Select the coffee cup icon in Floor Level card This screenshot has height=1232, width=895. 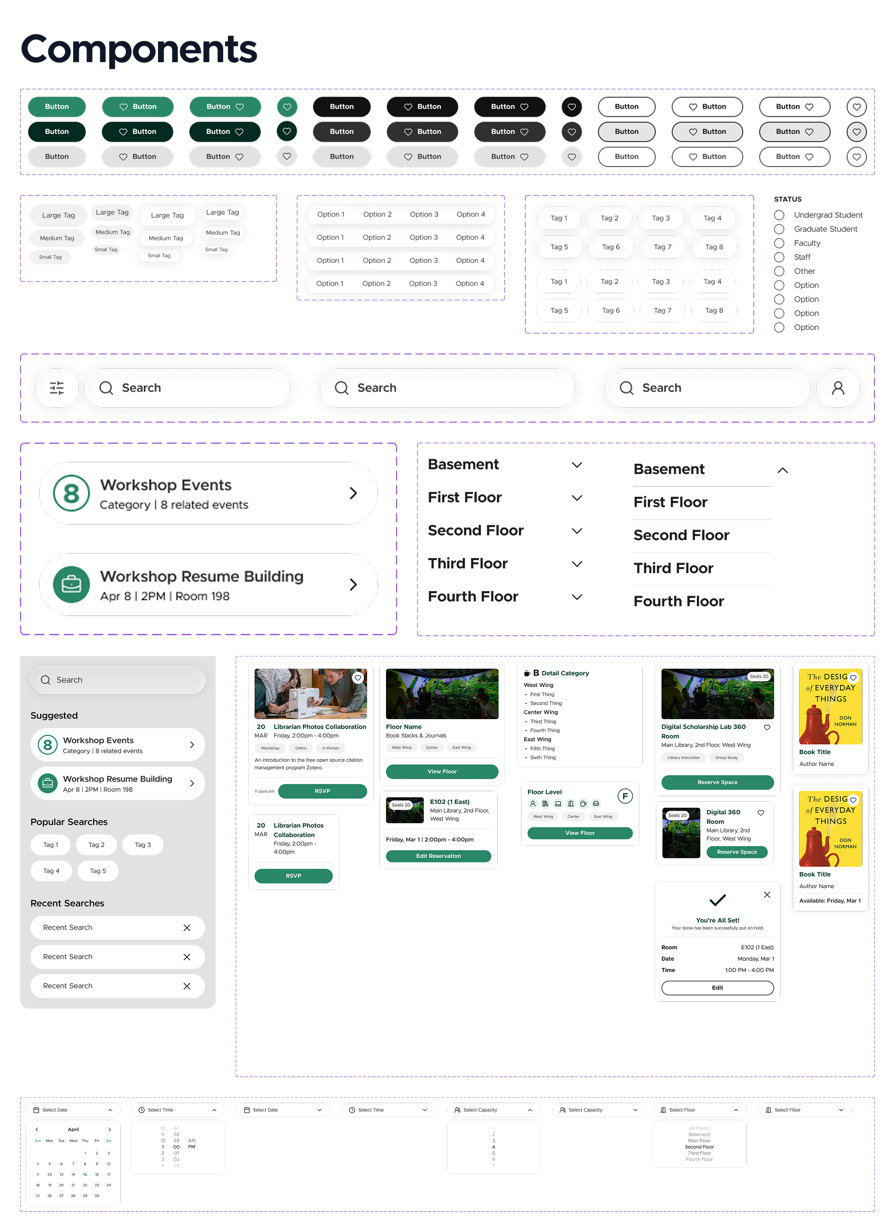(x=583, y=803)
